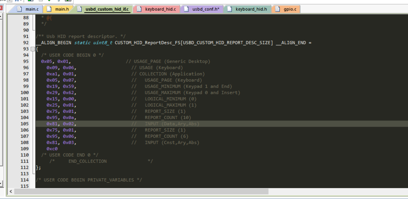The width and height of the screenshot is (408, 199).
Task: Click the bytes '0x25, 0x01,'
Action: click(61, 105)
